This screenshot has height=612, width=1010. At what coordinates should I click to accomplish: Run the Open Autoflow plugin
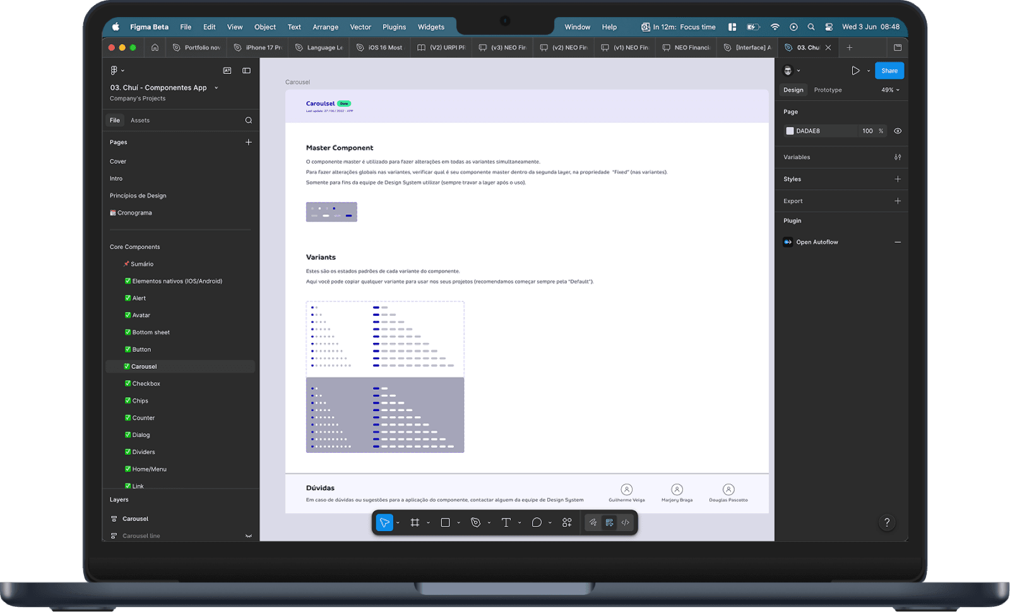817,242
